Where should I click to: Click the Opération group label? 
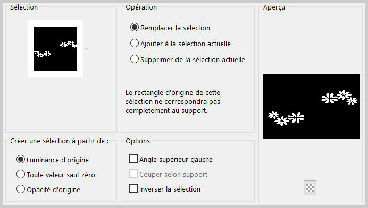coord(141,7)
